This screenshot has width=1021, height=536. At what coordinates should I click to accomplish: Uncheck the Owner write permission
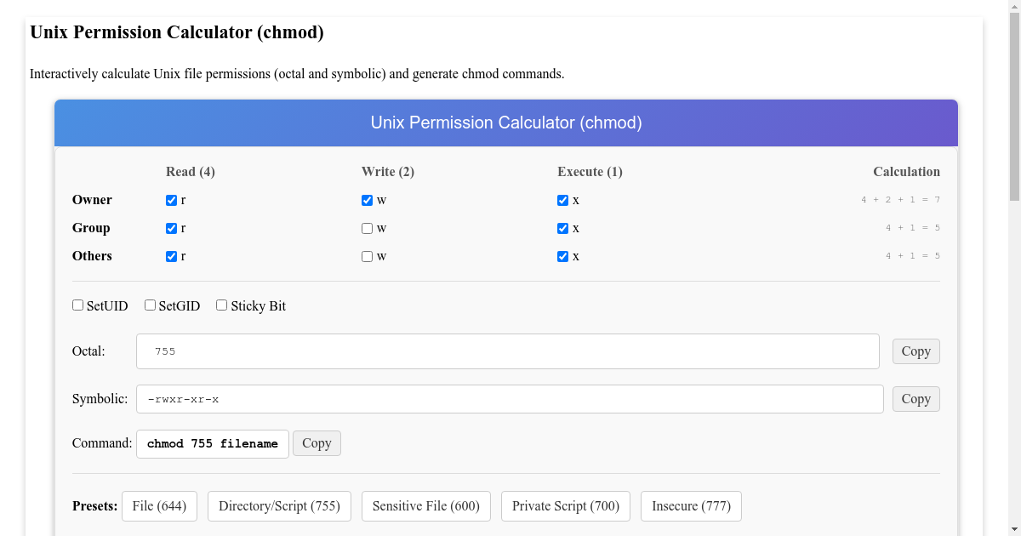pos(367,200)
